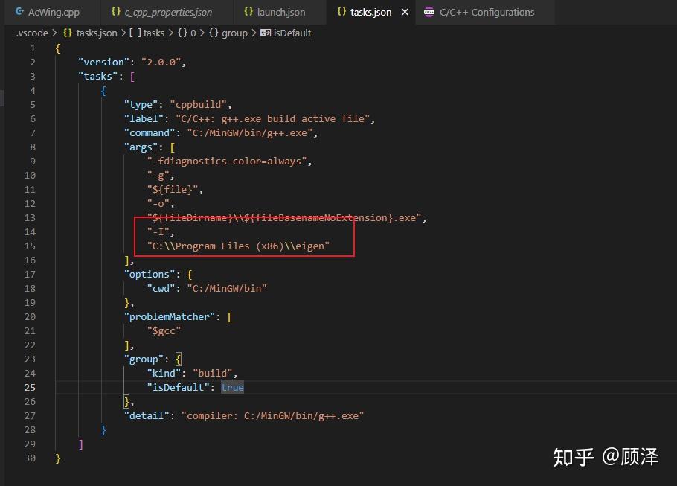The height and width of the screenshot is (486, 677).
Task: Click the "$gcc" matcher value
Action: 164,331
